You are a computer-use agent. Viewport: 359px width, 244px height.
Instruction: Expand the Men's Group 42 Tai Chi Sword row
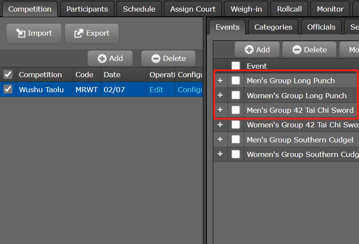(x=220, y=110)
